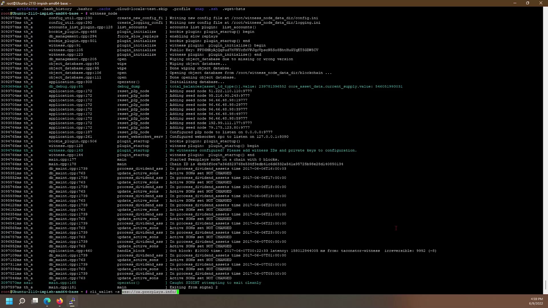Click the '.profile' file name
548x308 pixels.
181,9
